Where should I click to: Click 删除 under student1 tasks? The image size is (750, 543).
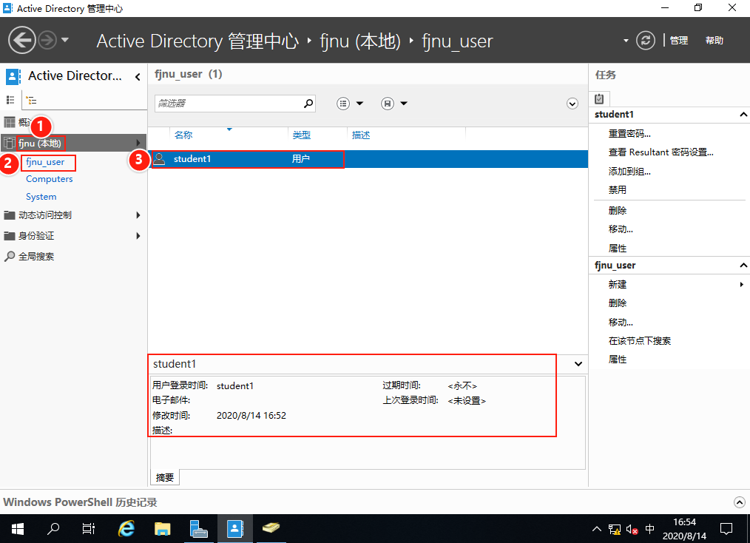pyautogui.click(x=617, y=211)
